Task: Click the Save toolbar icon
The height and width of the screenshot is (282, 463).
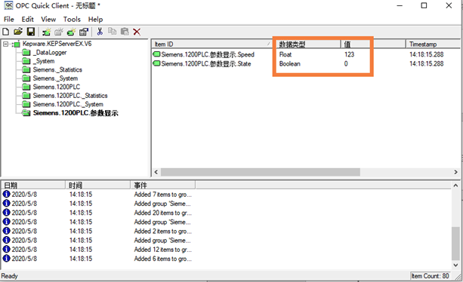Action: click(31, 32)
